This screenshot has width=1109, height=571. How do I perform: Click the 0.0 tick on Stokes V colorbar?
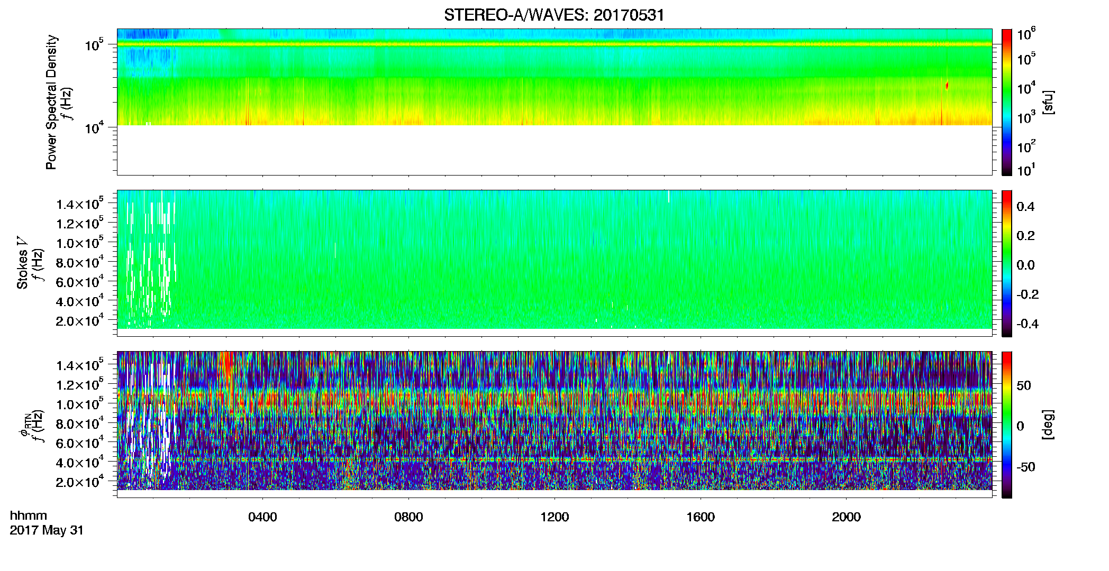(1025, 265)
